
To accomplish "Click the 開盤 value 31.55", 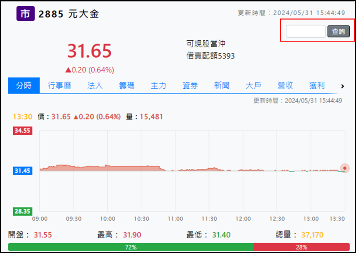I will [x=43, y=235].
